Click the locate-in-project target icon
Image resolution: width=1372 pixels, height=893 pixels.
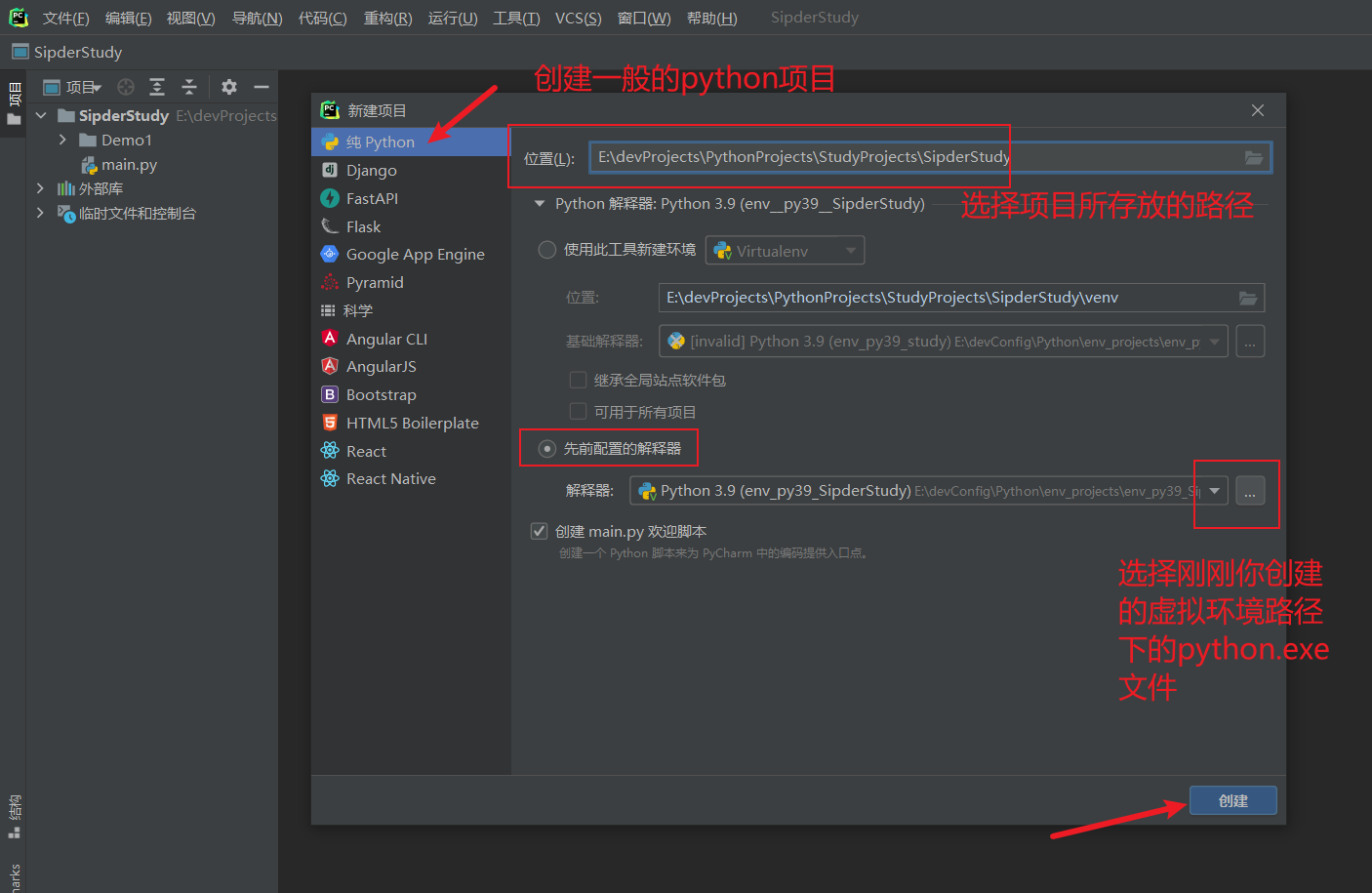126,87
